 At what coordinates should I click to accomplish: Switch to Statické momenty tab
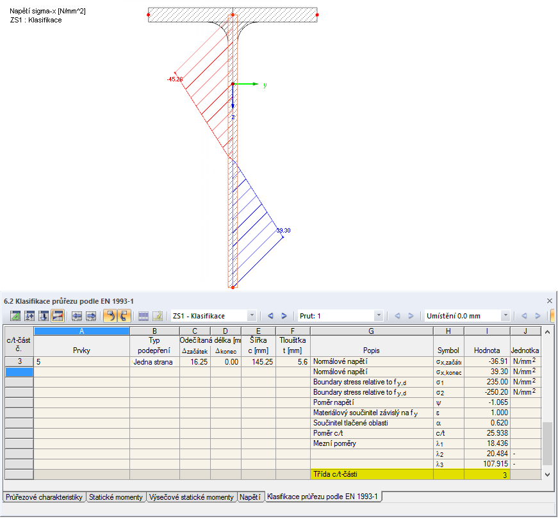[116, 497]
